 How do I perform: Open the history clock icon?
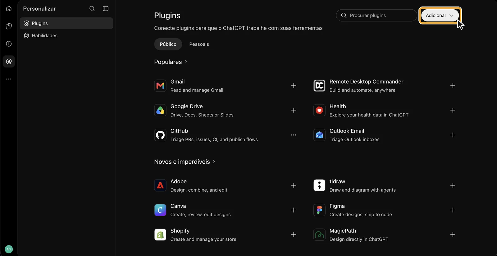click(9, 44)
